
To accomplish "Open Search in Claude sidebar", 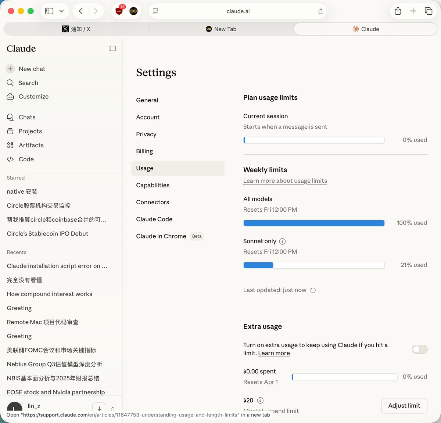I will (22, 83).
